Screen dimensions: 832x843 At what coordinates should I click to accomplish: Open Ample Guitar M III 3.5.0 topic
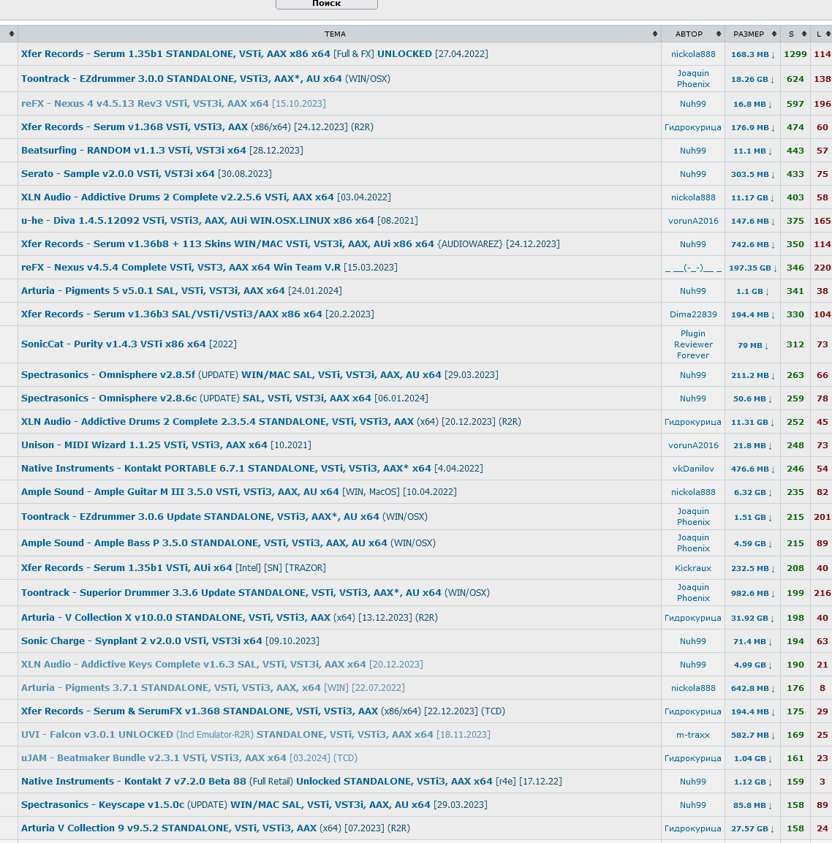click(x=238, y=491)
